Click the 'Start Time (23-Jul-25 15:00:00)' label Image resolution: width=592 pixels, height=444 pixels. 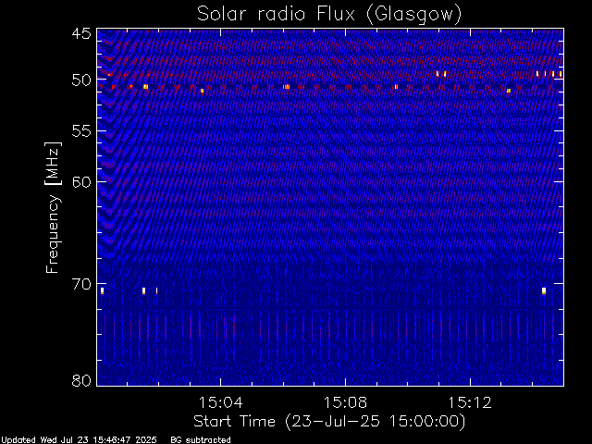(329, 422)
